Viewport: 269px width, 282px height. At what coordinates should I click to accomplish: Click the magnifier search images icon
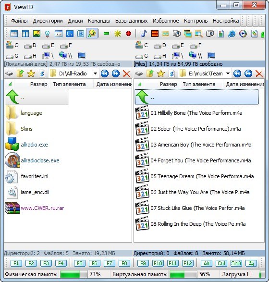click(x=199, y=34)
